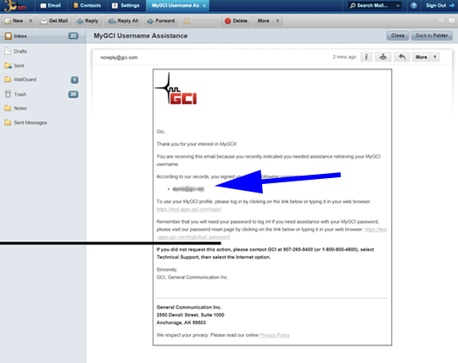Image resolution: width=458 pixels, height=363 pixels.
Task: Expand the New button dropdown arrow
Action: point(31,20)
